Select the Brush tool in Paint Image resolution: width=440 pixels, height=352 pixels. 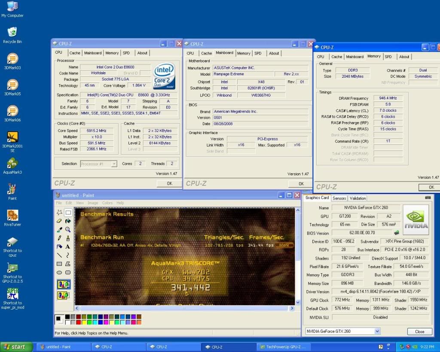point(68,238)
